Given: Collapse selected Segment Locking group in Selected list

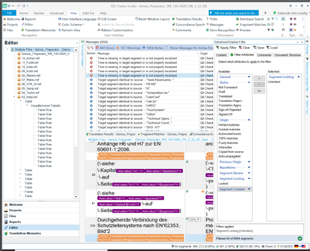Looking at the screenshot, I should click(x=298, y=77).
